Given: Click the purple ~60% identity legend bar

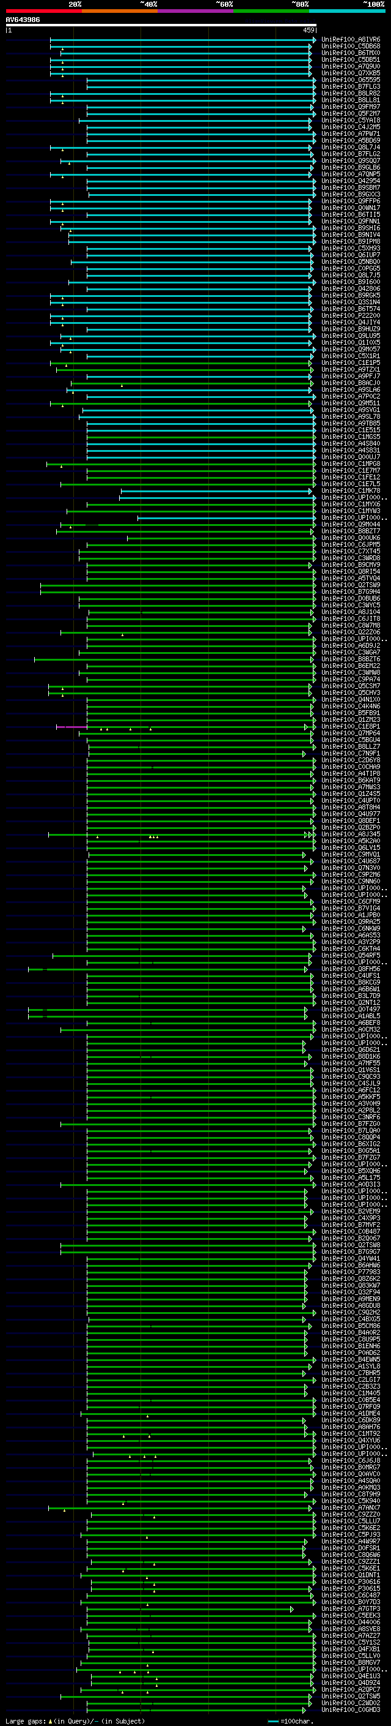Looking at the screenshot, I should [196, 11].
